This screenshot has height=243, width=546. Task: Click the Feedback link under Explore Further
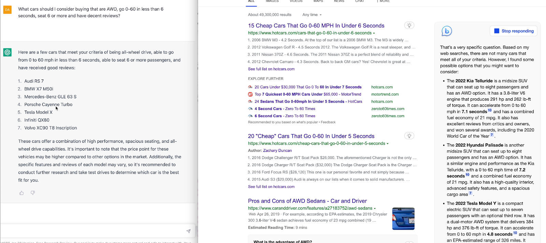328,122
